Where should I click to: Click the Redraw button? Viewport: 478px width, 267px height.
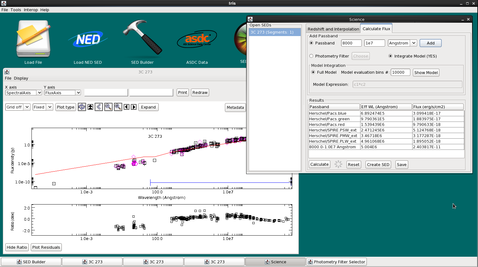point(200,93)
